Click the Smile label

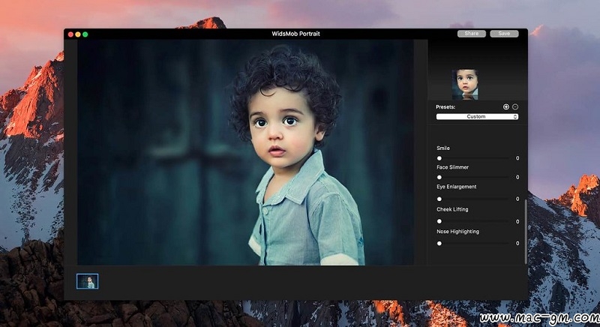pos(443,148)
